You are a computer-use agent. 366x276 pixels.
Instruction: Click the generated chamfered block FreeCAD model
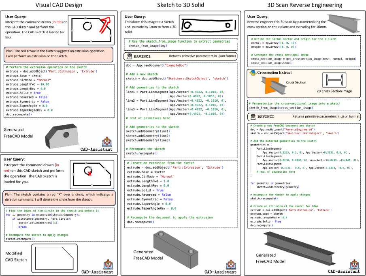point(62,136)
